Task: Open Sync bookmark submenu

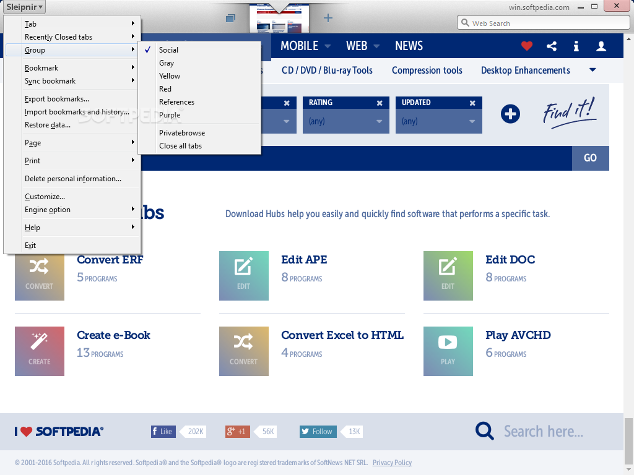Action: point(73,81)
